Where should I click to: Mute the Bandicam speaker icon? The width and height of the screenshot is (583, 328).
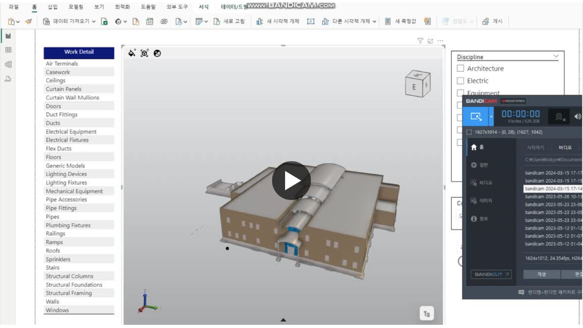pos(577,116)
